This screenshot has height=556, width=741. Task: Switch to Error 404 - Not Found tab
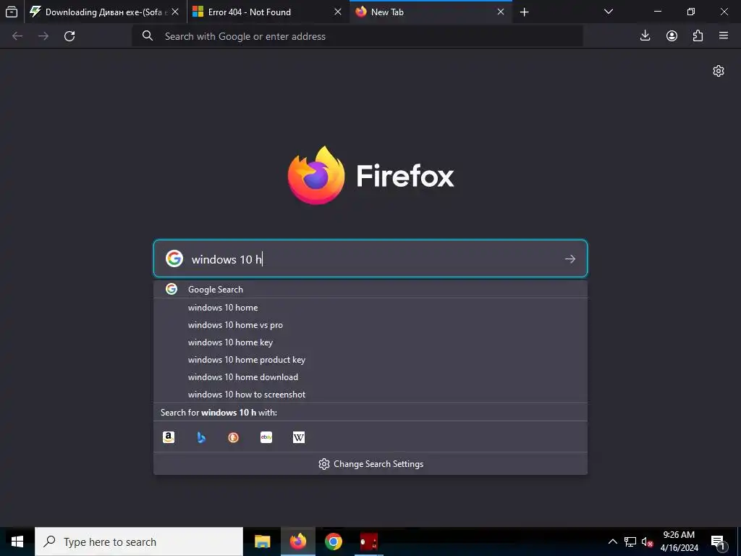268,12
